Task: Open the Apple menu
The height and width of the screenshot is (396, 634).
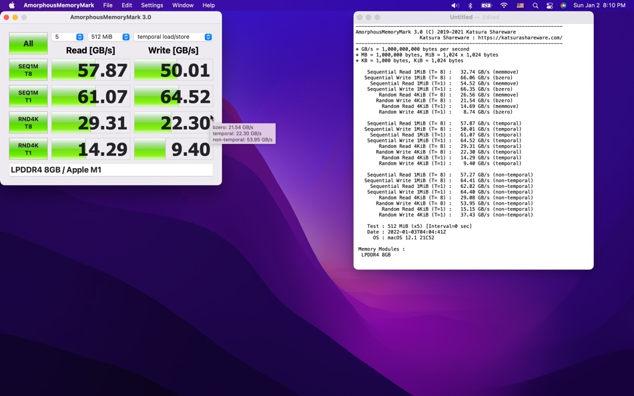Action: click(11, 5)
